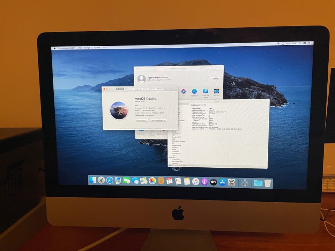
Task: Click the Systemrapport button
Action: click(141, 120)
